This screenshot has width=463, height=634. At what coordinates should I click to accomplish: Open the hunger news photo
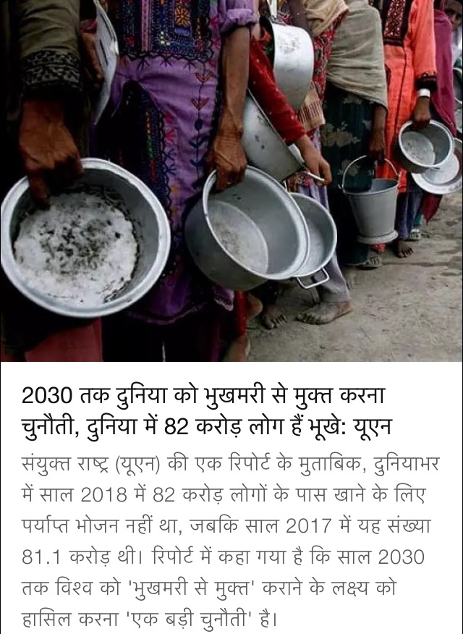231,181
